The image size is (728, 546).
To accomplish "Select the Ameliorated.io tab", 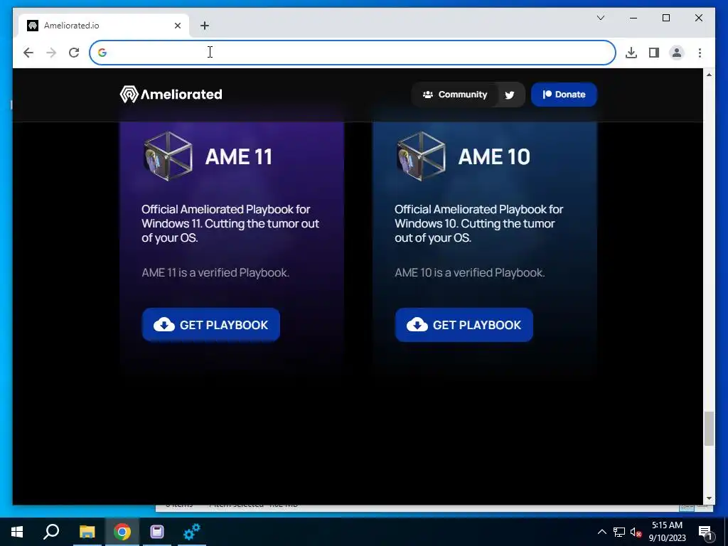I will pyautogui.click(x=104, y=26).
